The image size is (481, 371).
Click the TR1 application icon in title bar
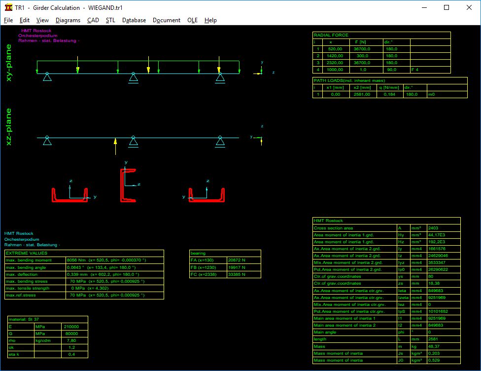coord(8,7)
